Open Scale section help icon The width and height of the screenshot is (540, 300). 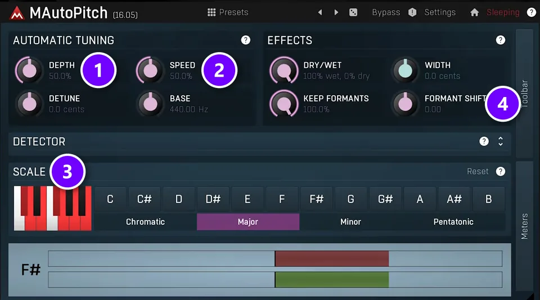point(501,171)
